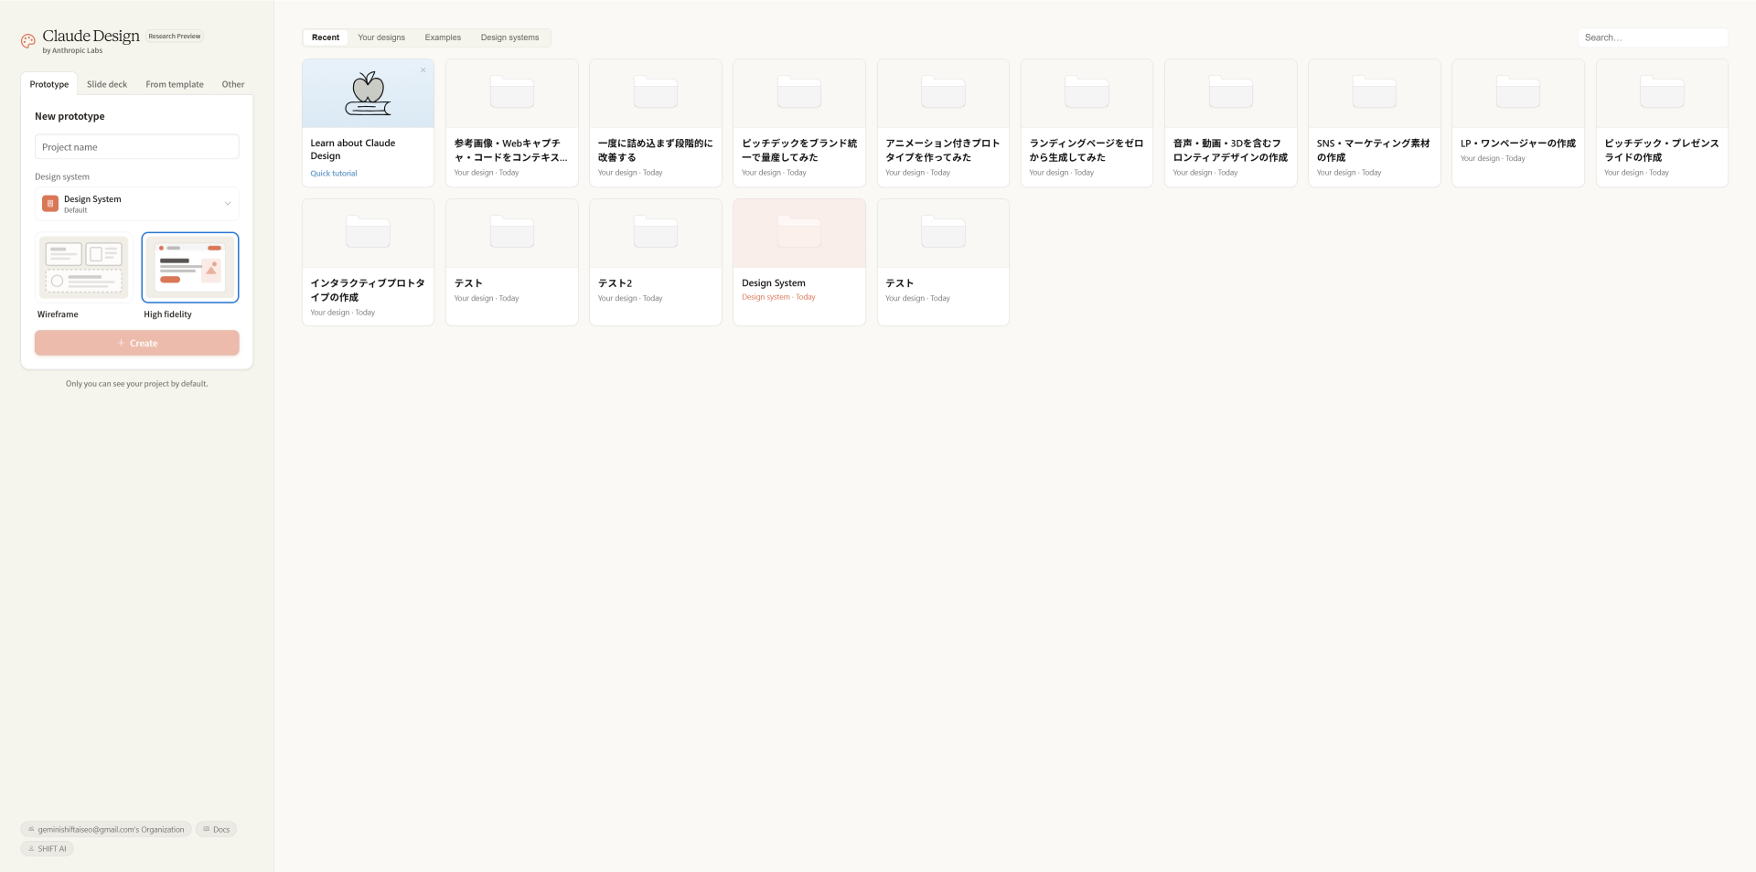Select the High fidelity option
The width and height of the screenshot is (1756, 872).
(190, 267)
